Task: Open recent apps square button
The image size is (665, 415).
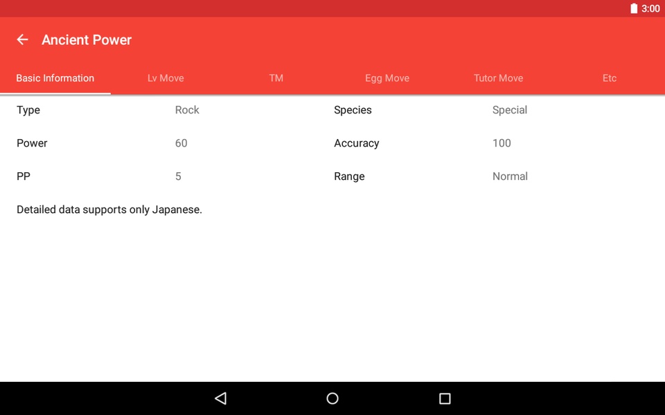Action: point(445,398)
